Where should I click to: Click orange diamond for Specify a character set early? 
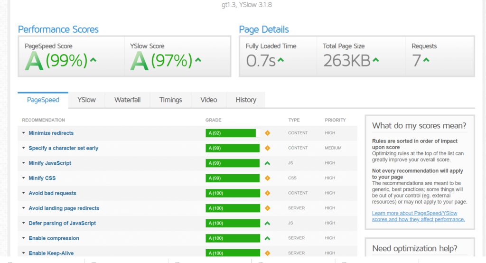pos(268,148)
